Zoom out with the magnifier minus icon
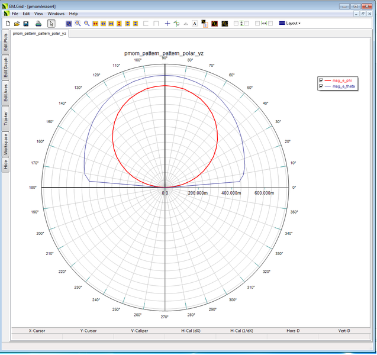The image size is (377, 355). [86, 24]
